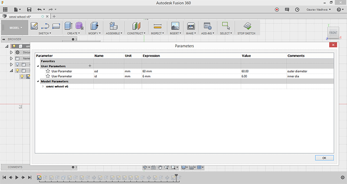Select the first sketch feature in timeline
Image resolution: width=347 pixels, height=184 pixels.
[39, 178]
